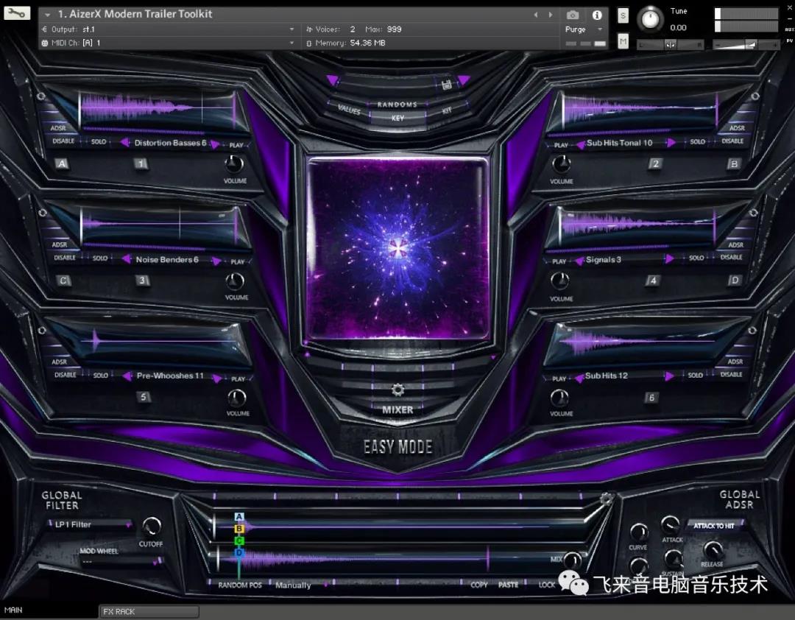Click the EASY MODE button
The width and height of the screenshot is (795, 620).
[x=398, y=447]
